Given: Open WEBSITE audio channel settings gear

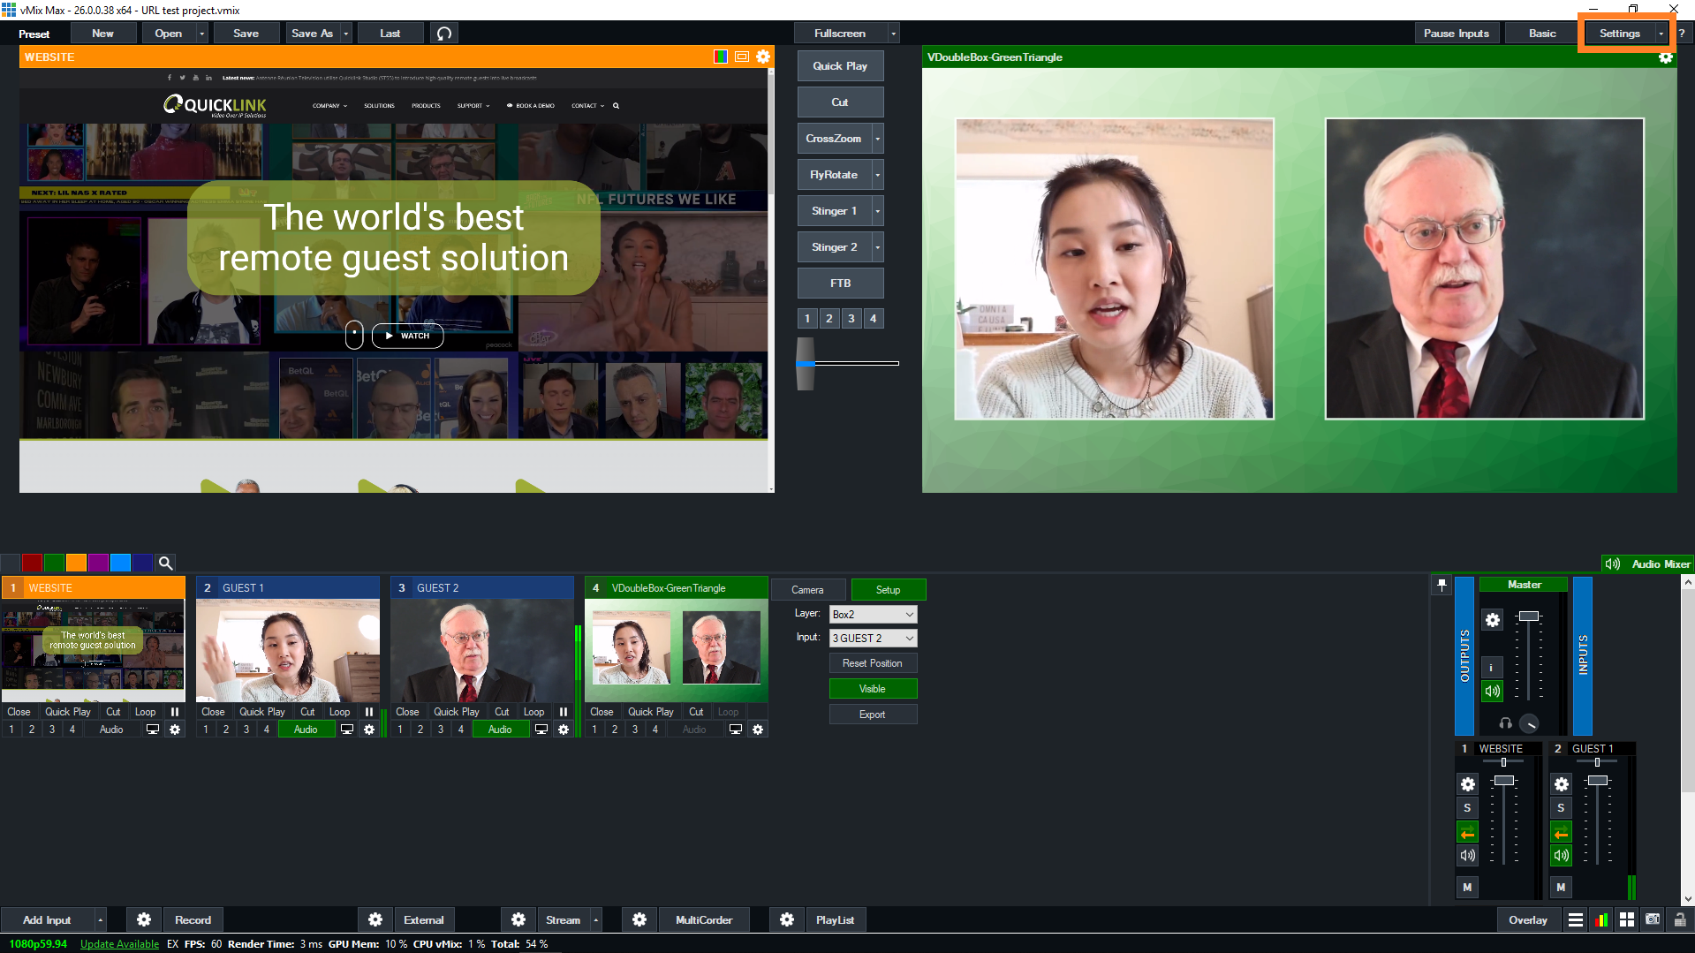Looking at the screenshot, I should point(1468,784).
